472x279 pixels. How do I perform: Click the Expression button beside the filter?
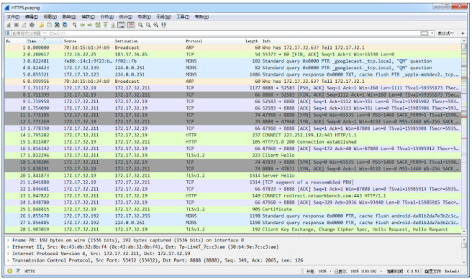click(x=446, y=33)
